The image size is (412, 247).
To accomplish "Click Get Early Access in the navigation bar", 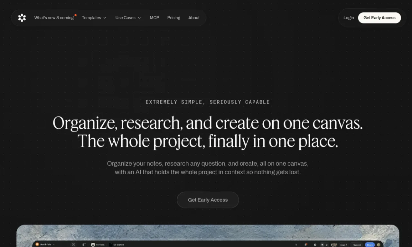I will click(x=379, y=18).
